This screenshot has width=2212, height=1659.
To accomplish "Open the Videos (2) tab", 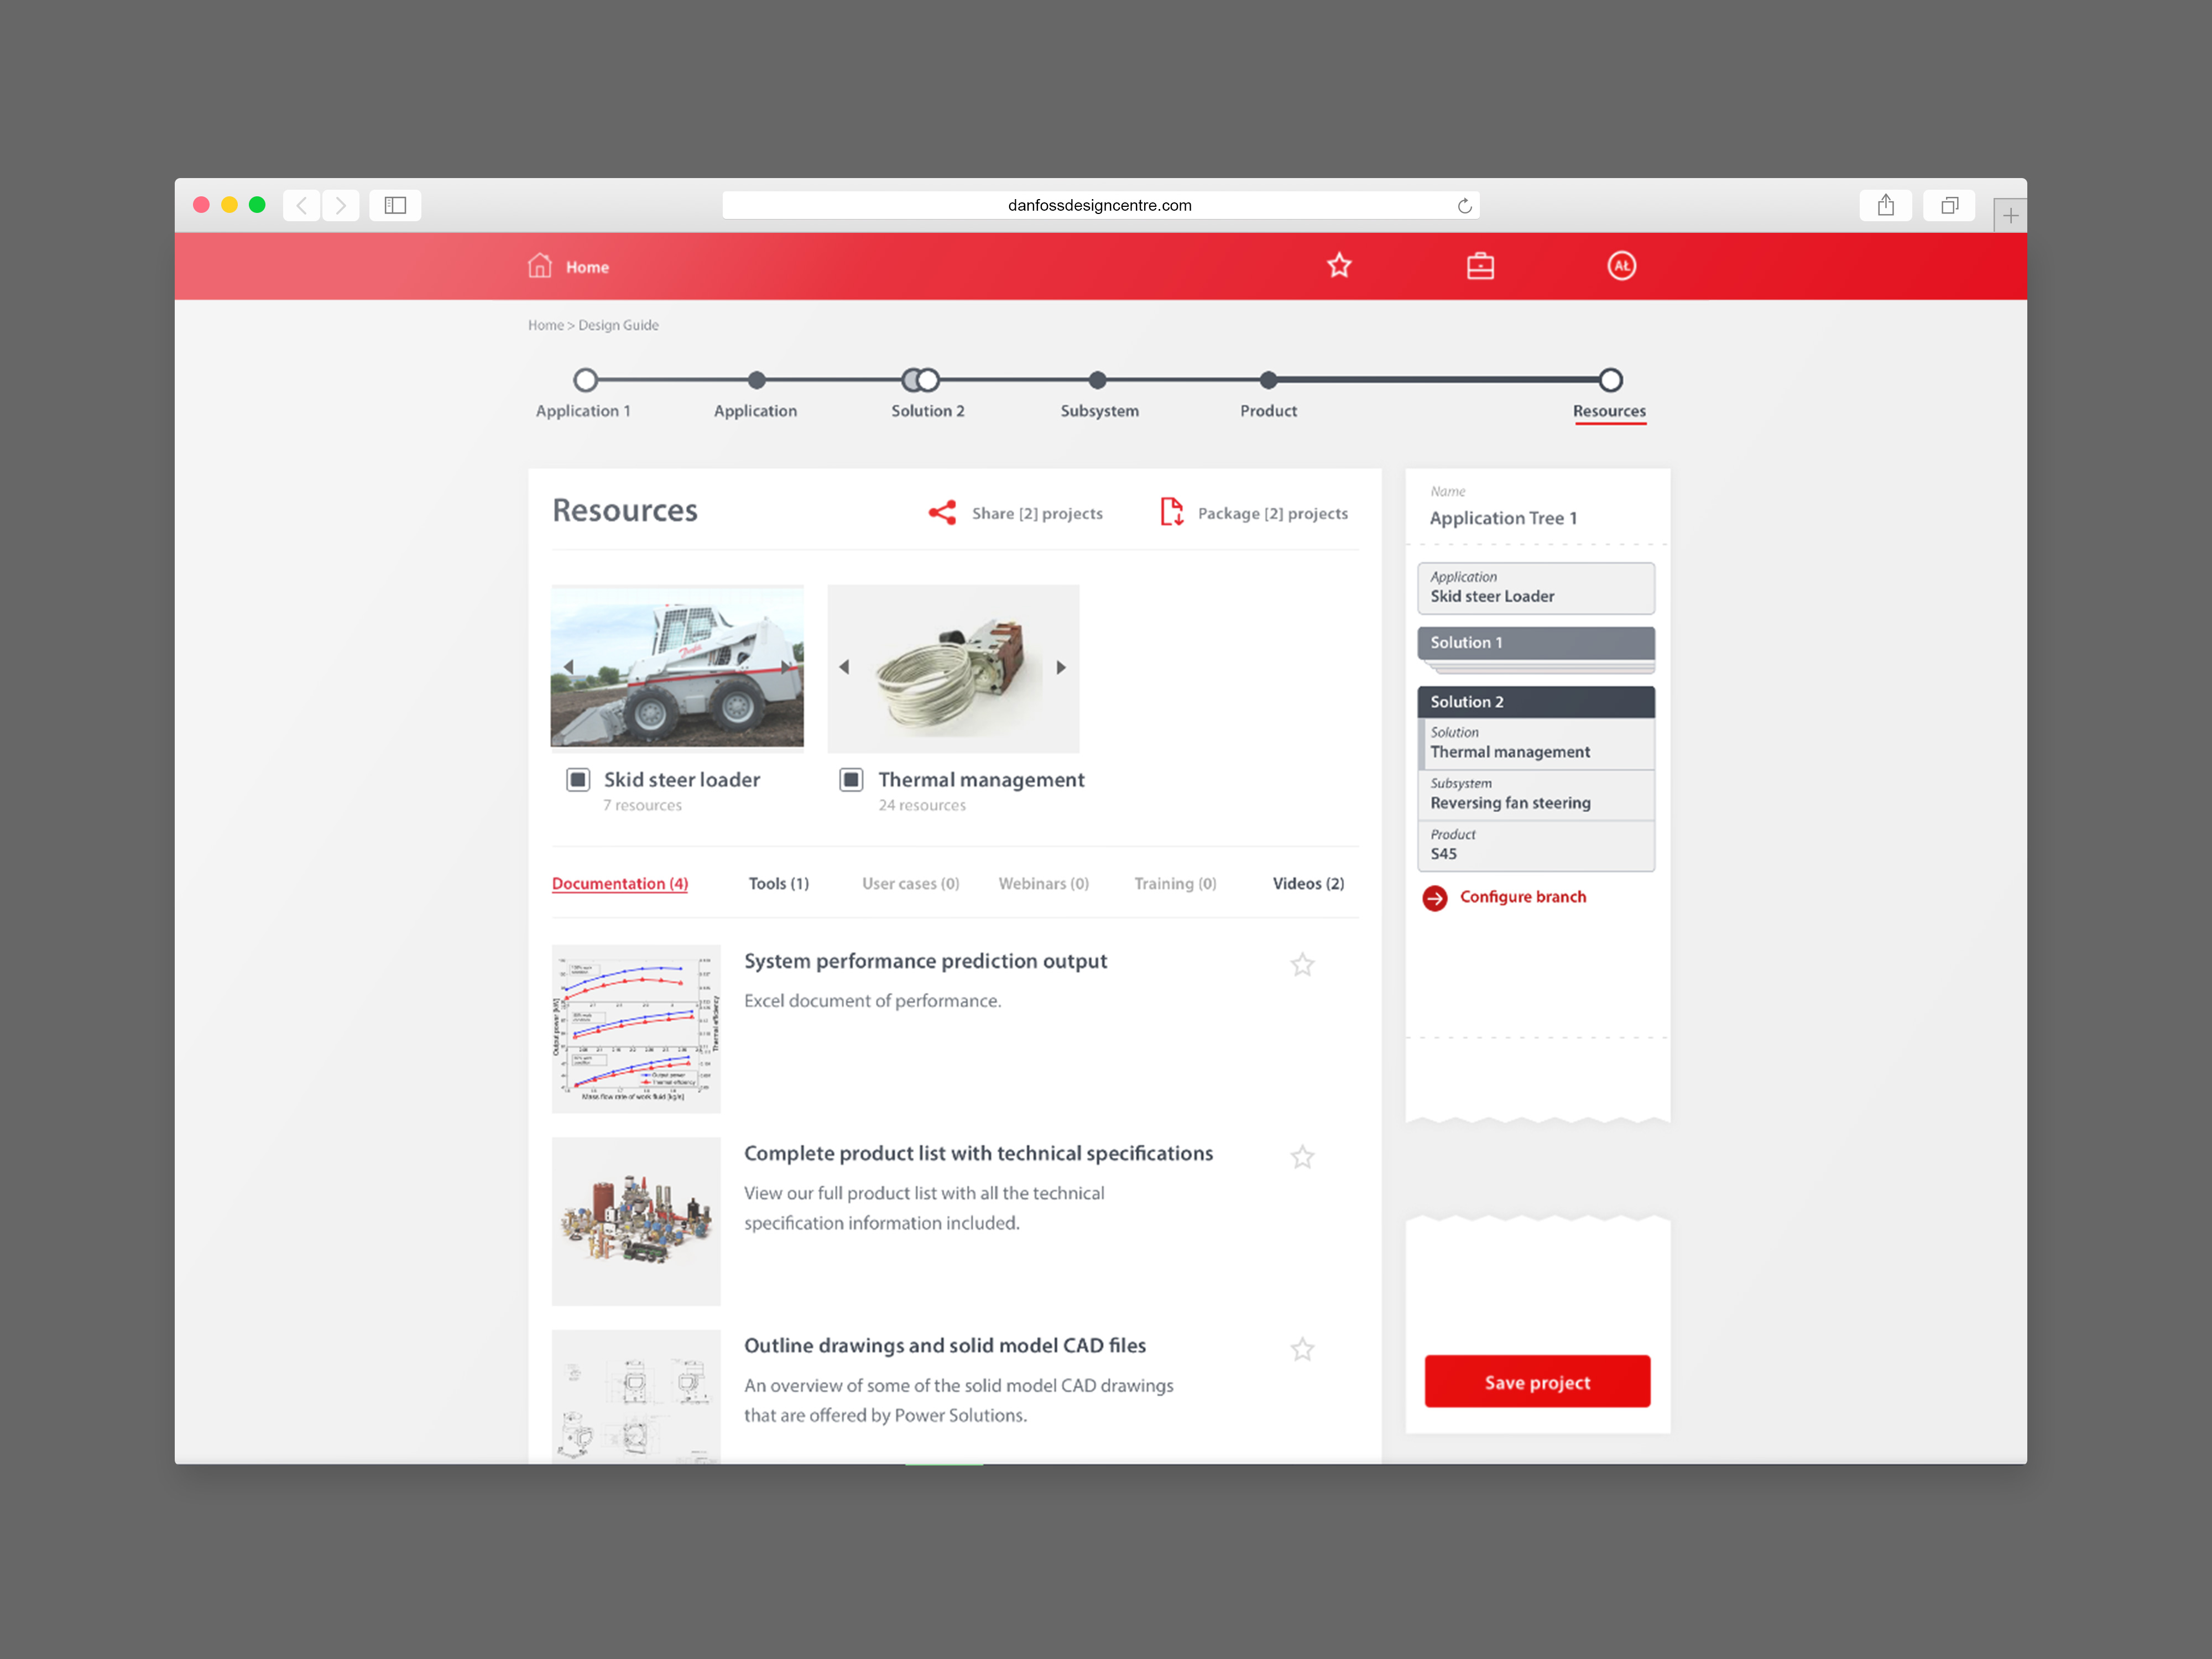I will 1308,884.
